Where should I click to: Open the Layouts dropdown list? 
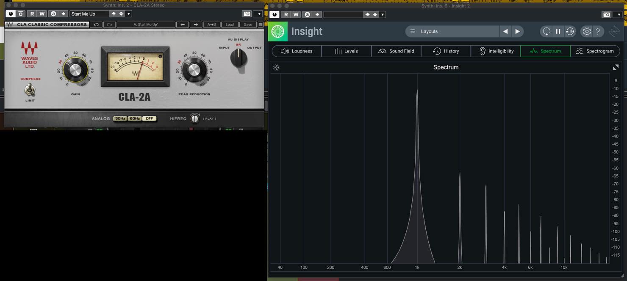click(452, 31)
